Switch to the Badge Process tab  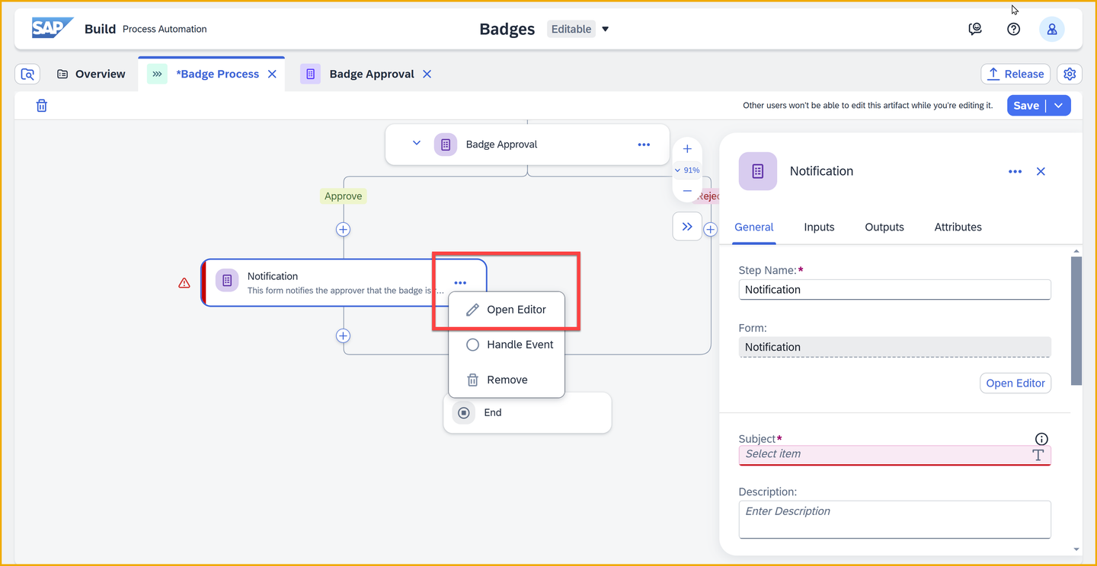[x=212, y=74]
